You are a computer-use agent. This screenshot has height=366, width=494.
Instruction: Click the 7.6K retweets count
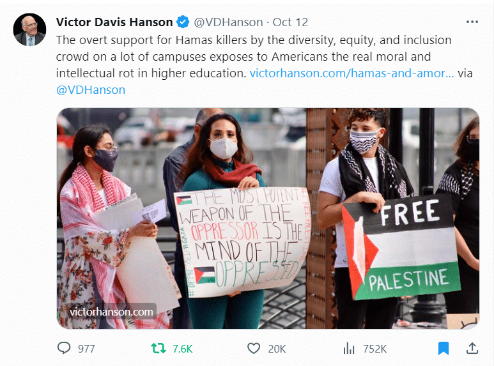click(182, 349)
